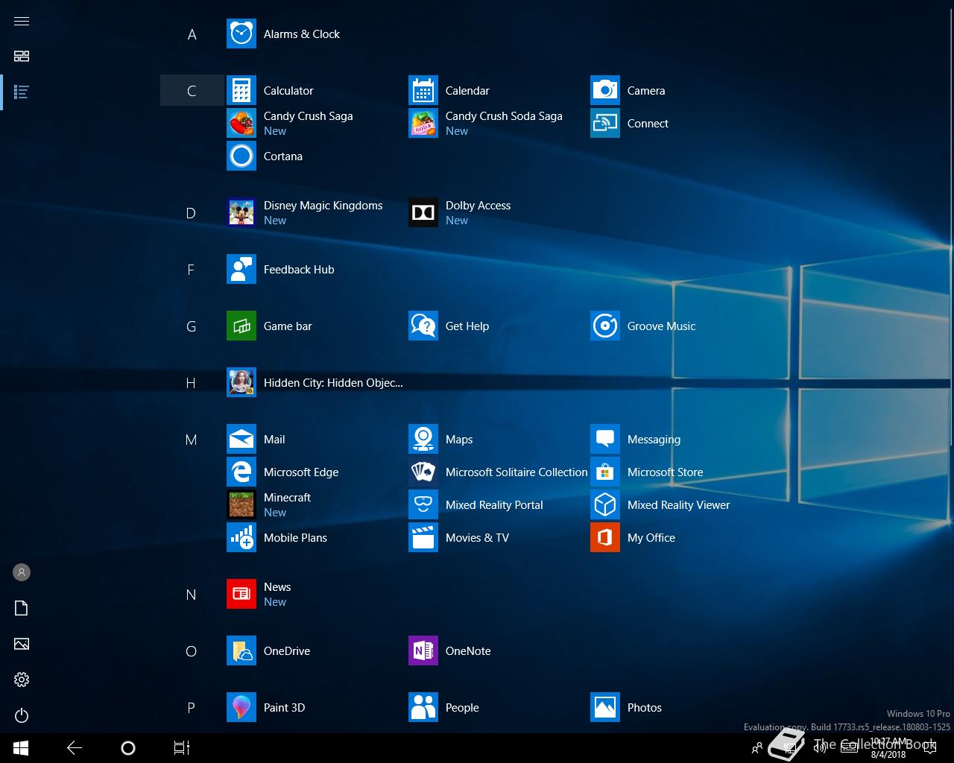This screenshot has width=954, height=763.
Task: Open Settings gear in Start sidebar
Action: tap(22, 680)
